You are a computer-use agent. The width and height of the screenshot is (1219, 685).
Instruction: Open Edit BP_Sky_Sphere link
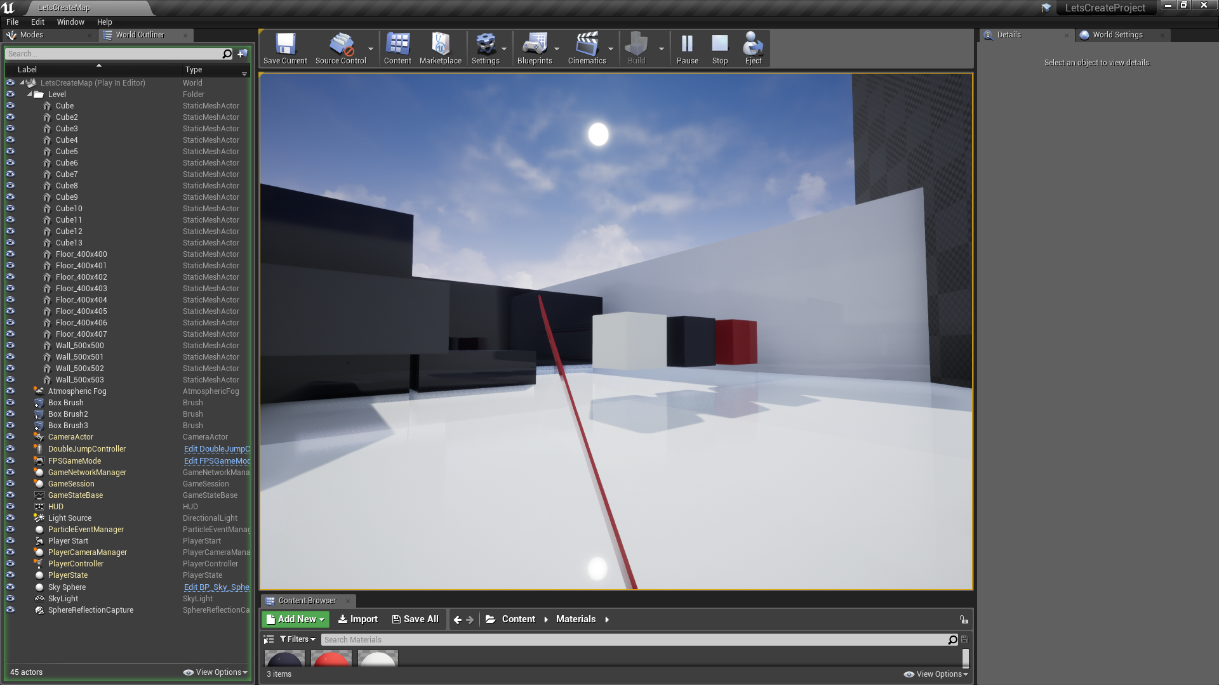[x=216, y=587]
